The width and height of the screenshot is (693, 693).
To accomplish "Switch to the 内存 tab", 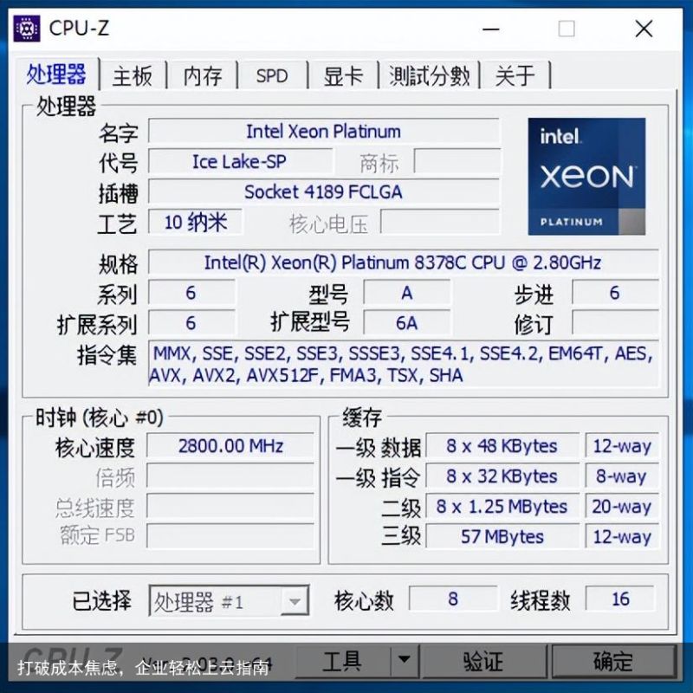I will tap(203, 75).
